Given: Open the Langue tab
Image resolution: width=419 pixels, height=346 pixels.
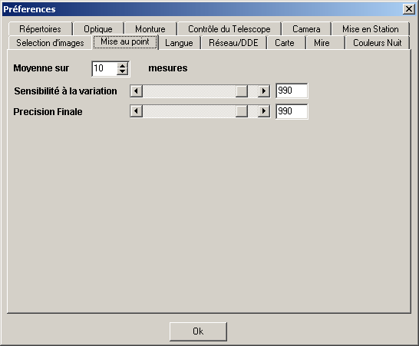Looking at the screenshot, I should click(179, 43).
